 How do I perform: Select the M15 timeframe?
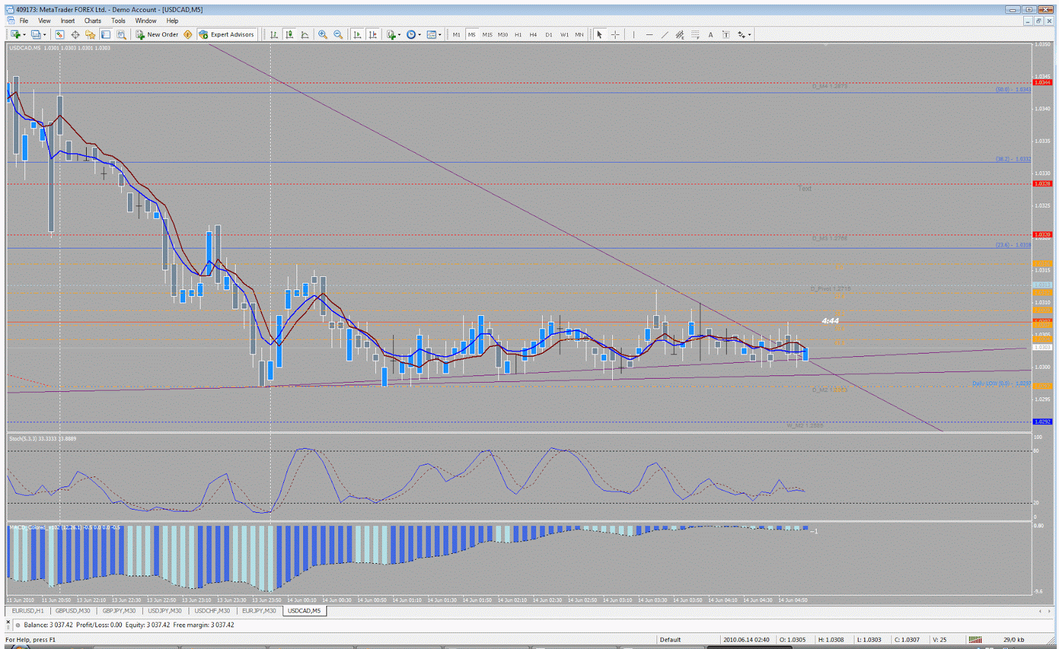coord(487,34)
